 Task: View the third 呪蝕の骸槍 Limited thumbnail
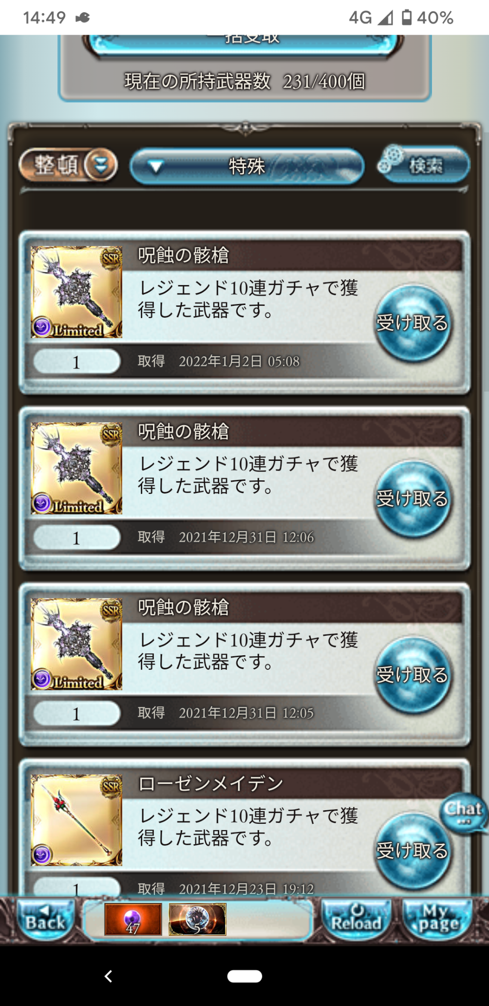click(x=76, y=644)
